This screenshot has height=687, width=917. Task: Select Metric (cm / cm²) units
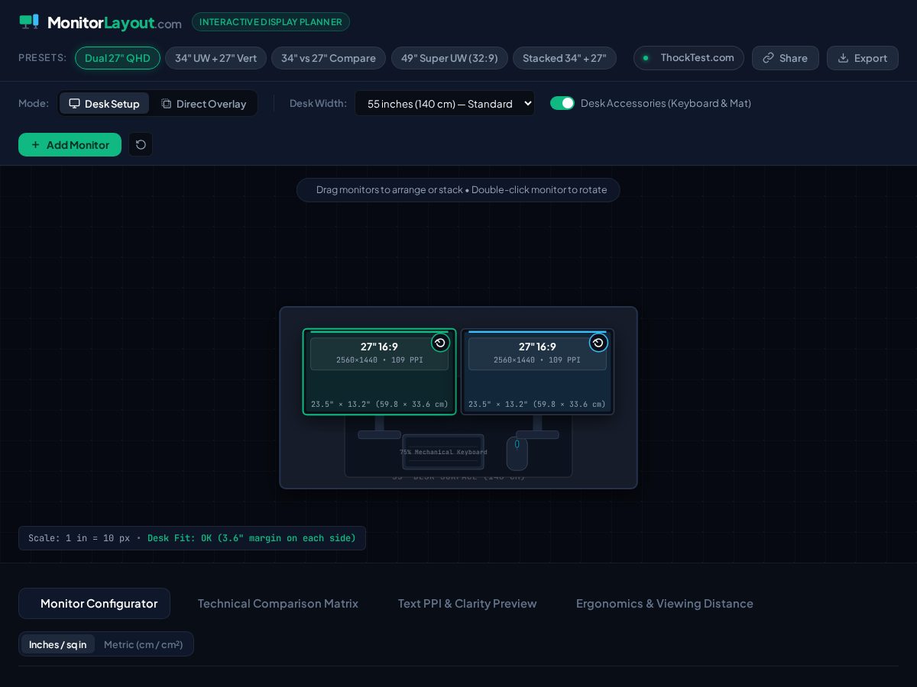(144, 643)
